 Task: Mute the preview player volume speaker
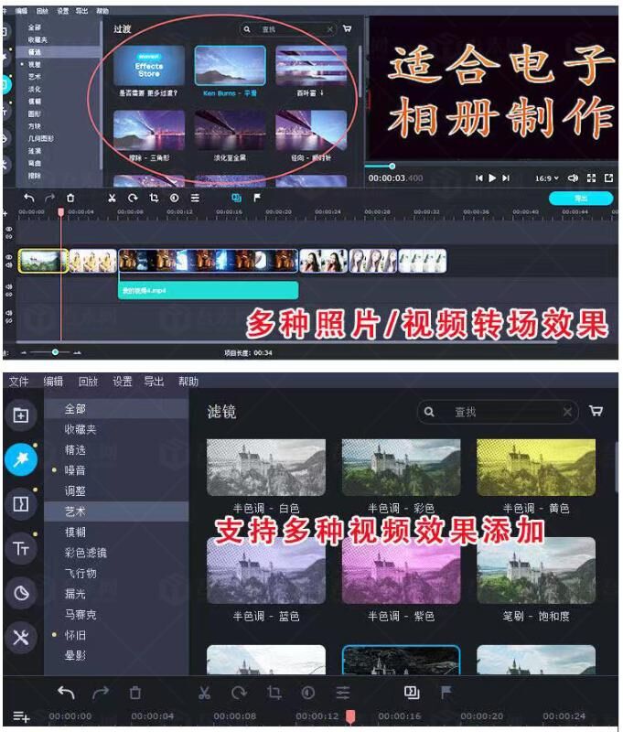click(x=573, y=178)
